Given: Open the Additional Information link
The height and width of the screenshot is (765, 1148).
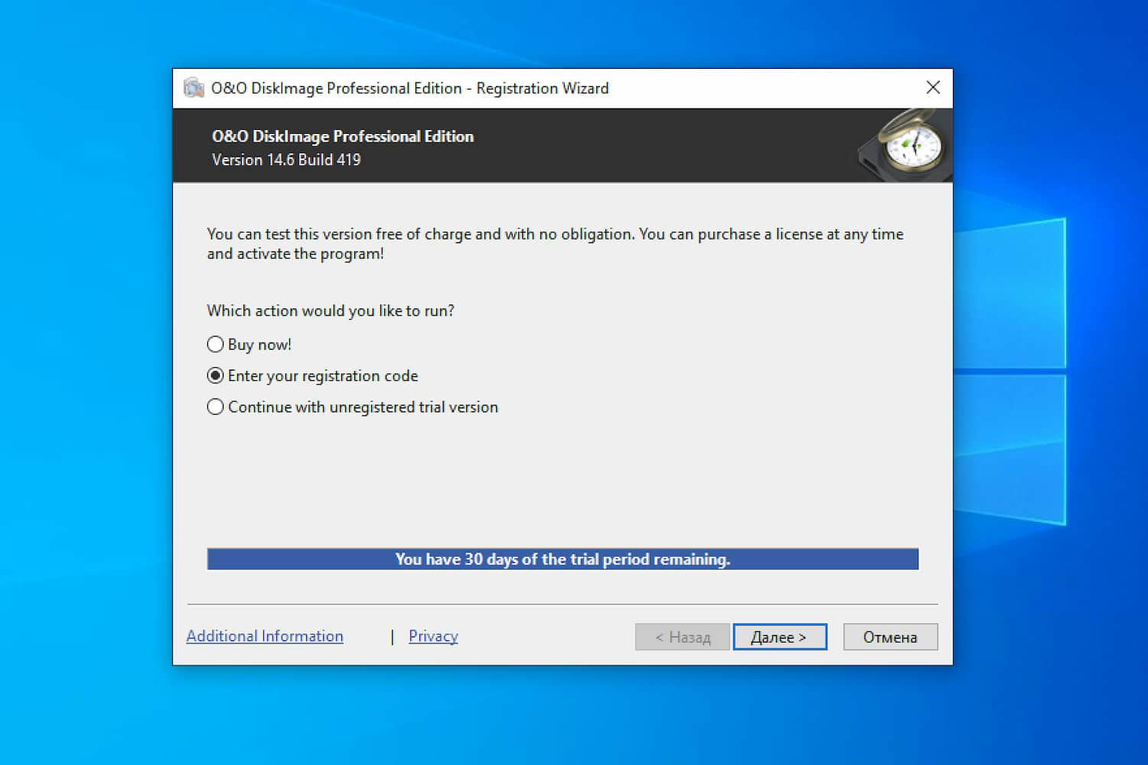Looking at the screenshot, I should (265, 636).
